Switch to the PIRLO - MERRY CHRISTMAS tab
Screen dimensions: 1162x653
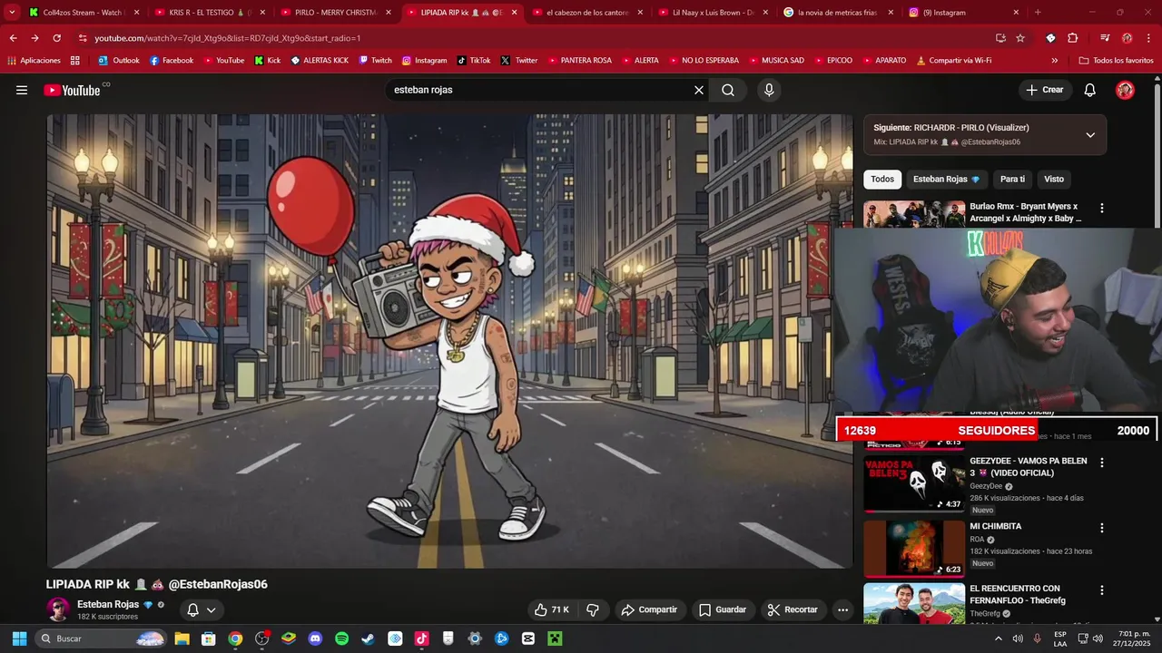336,13
